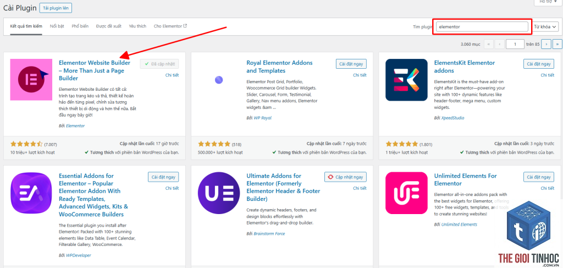
Task: Switch to the Nổi bật tab
Action: tap(57, 26)
